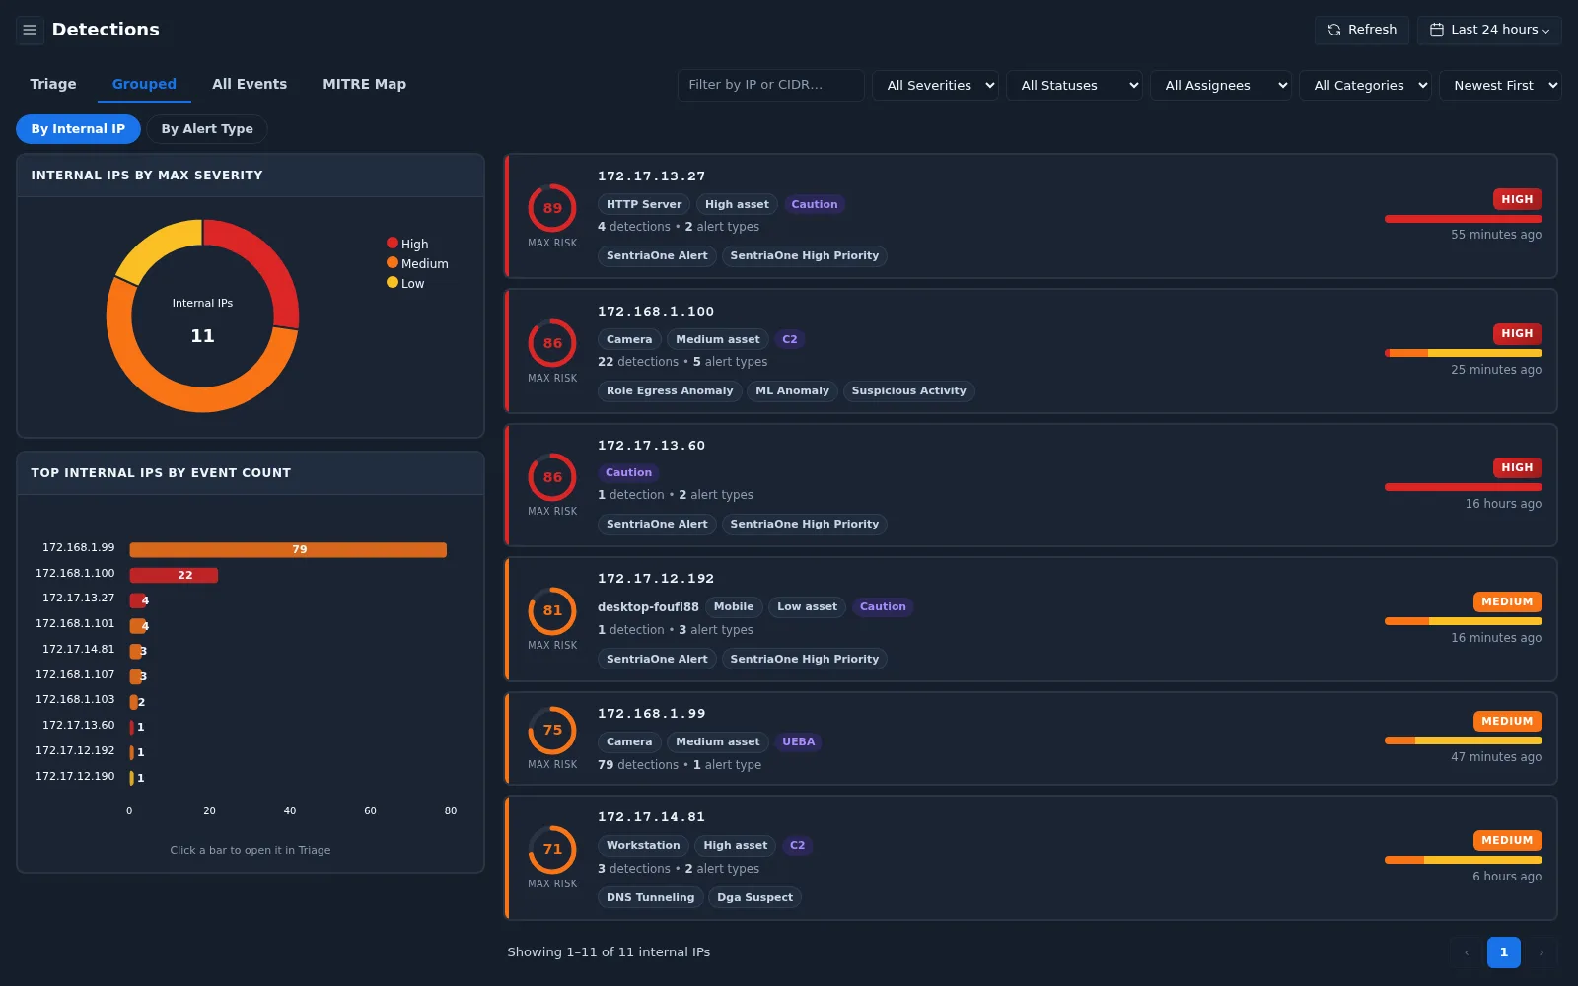
Task: Focus the Filter by IP or CIDR field
Action: (x=770, y=85)
